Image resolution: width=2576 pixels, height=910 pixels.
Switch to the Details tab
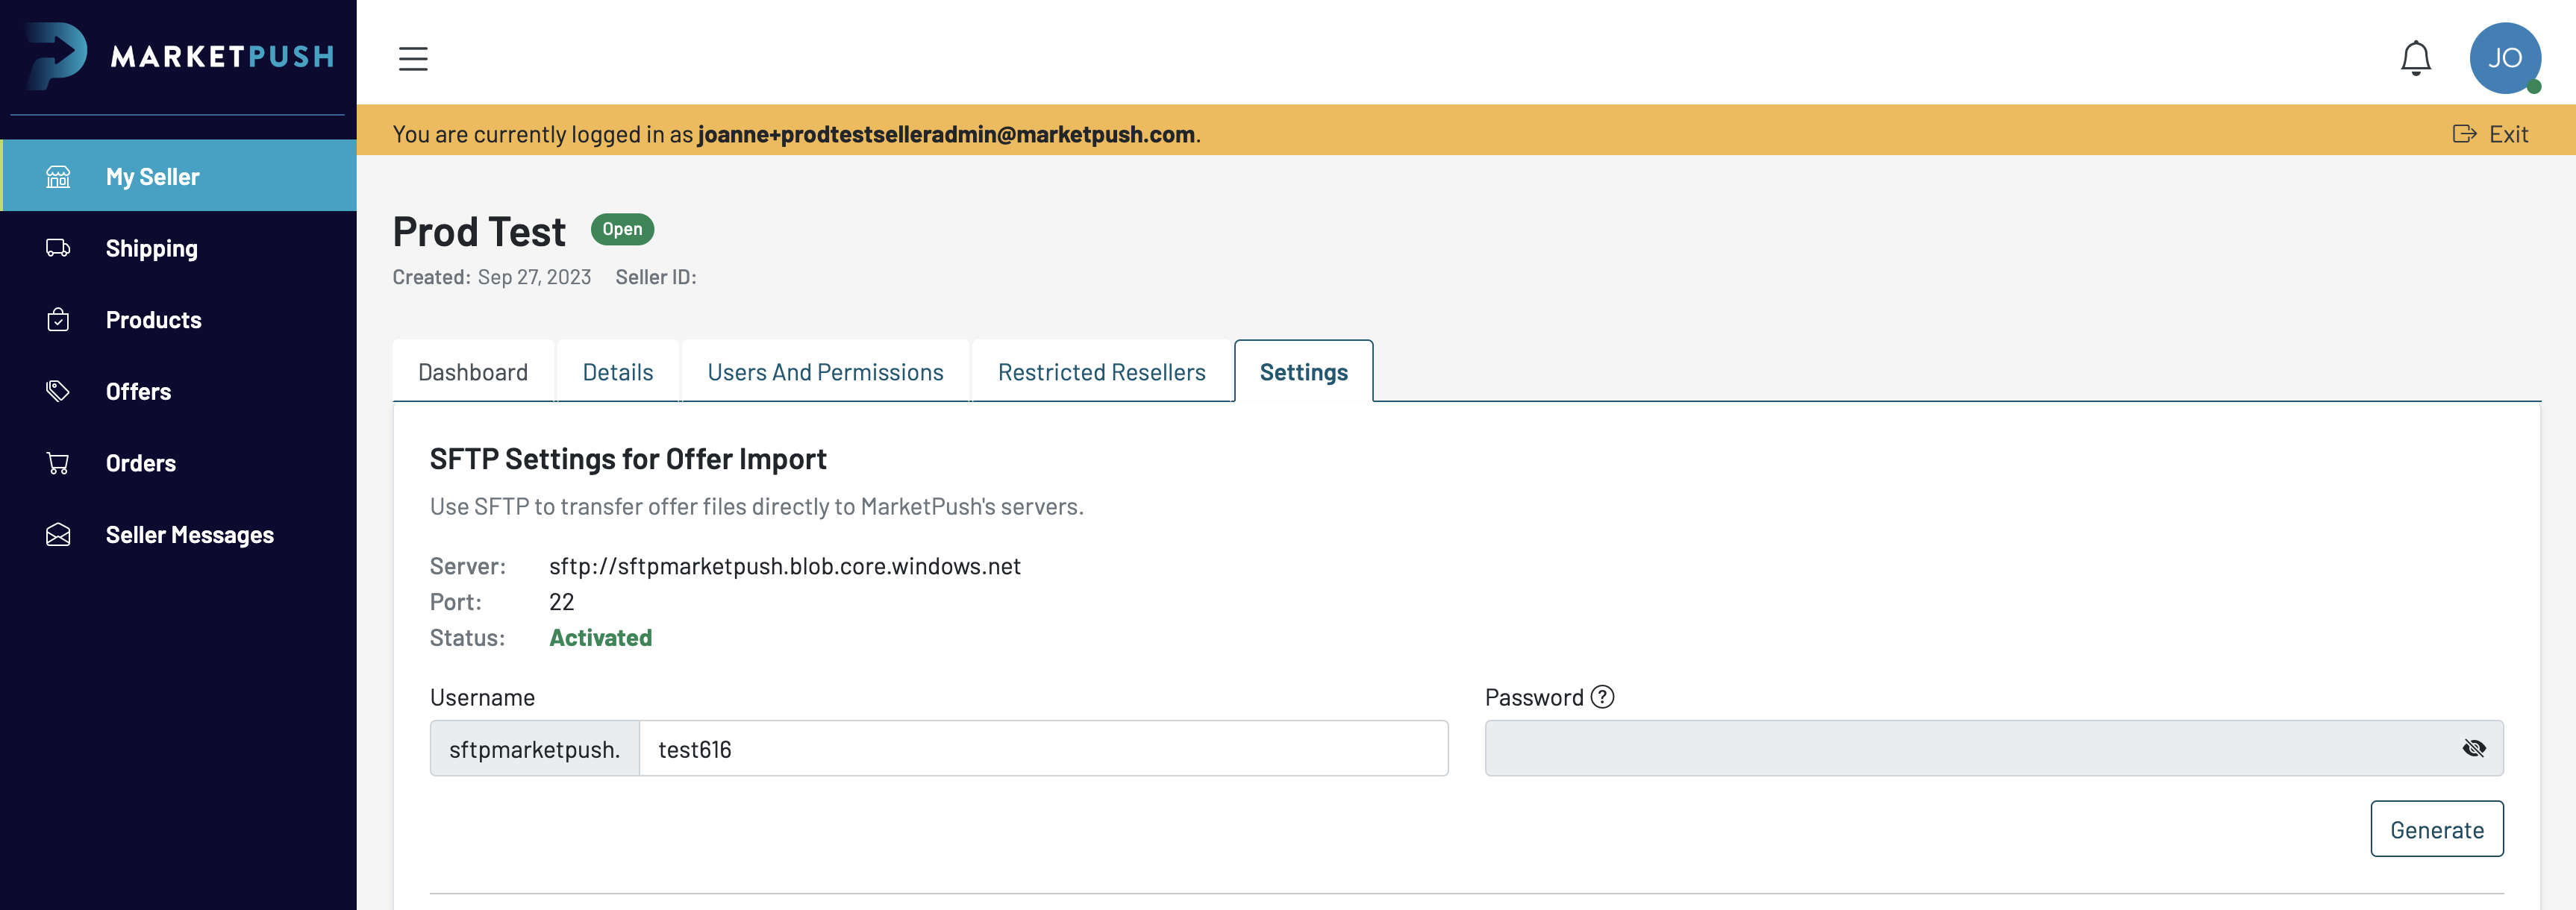[617, 372]
